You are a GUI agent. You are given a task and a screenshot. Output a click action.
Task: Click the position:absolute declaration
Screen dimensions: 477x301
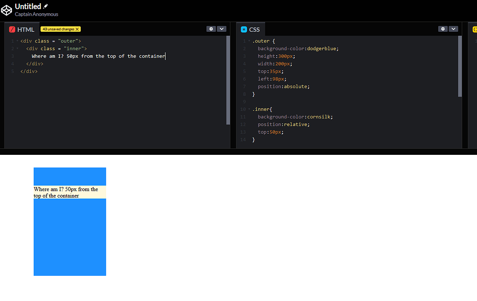(283, 86)
